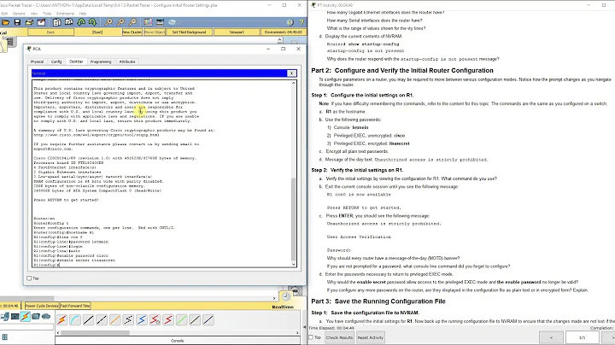615x345 pixels.
Task: Select the phone line cable
Action: [x=128, y=320]
